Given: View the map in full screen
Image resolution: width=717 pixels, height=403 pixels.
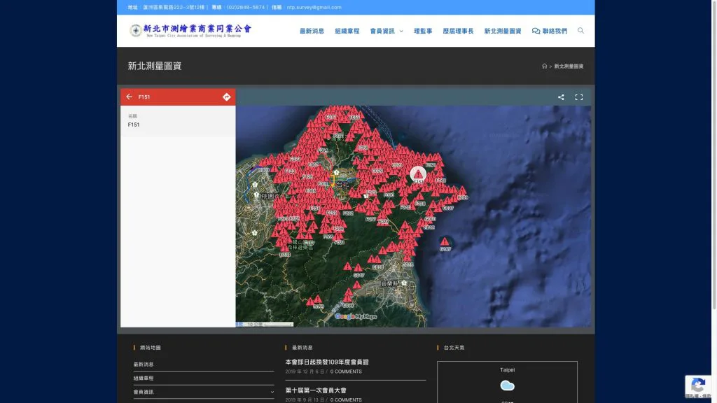Looking at the screenshot, I should (x=579, y=97).
